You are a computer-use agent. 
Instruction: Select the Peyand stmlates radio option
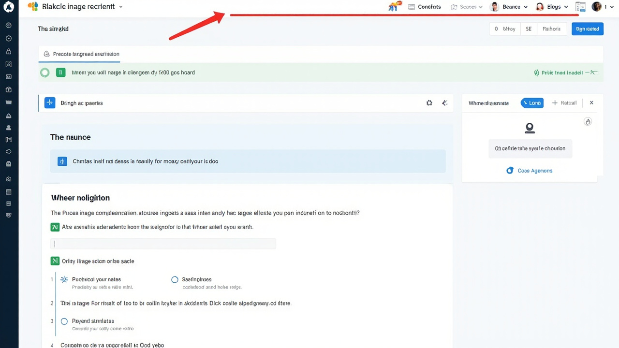(x=64, y=321)
